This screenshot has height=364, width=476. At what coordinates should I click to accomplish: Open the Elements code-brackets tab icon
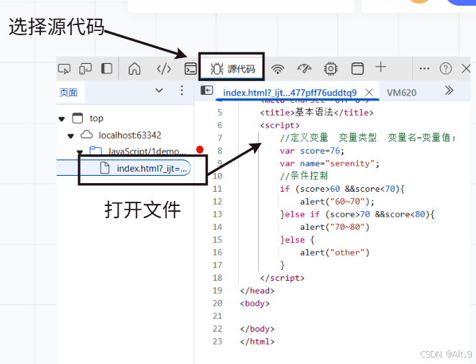pyautogui.click(x=164, y=69)
